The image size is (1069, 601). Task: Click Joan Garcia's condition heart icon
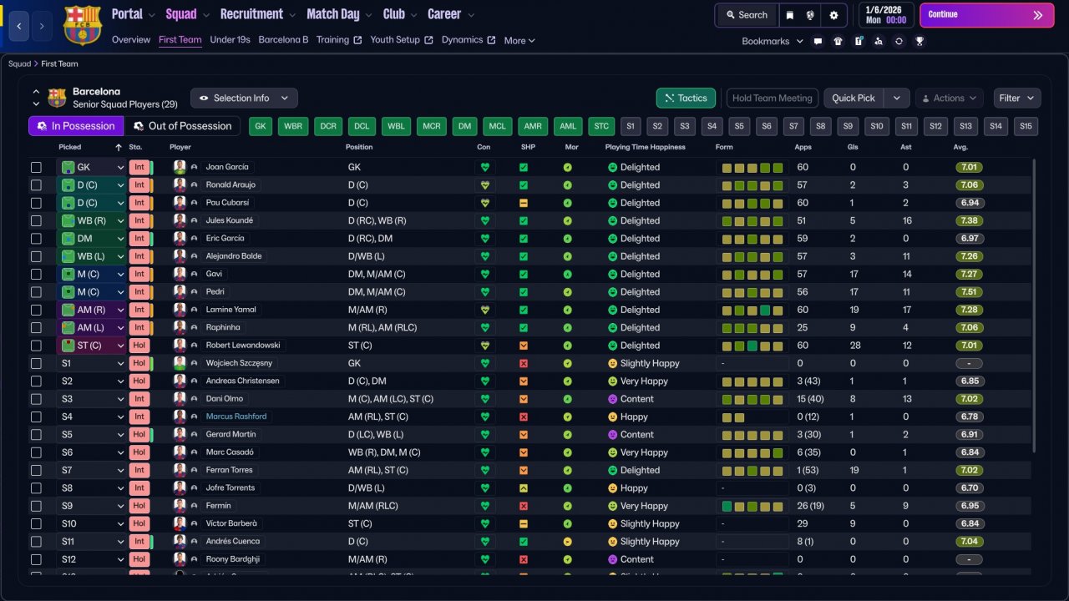484,167
